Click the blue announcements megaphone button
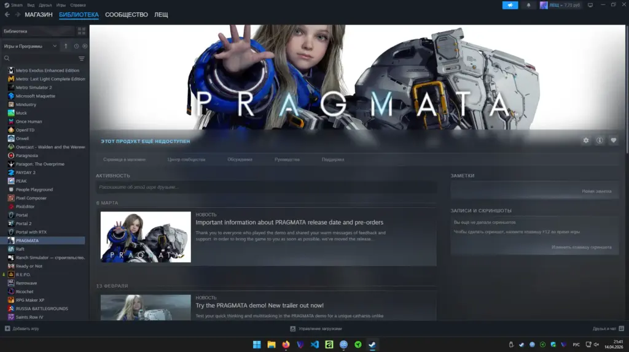The image size is (629, 352). click(x=510, y=5)
